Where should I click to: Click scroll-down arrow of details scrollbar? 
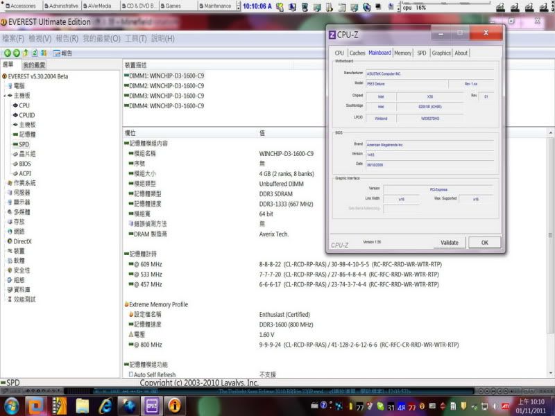551,373
